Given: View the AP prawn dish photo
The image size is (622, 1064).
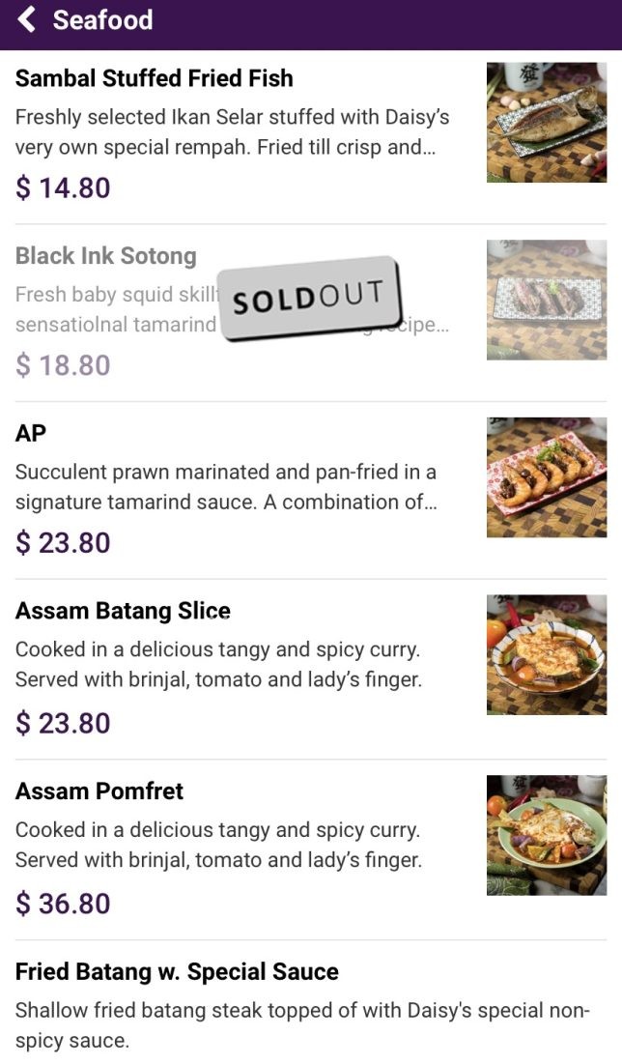Looking at the screenshot, I should point(546,477).
